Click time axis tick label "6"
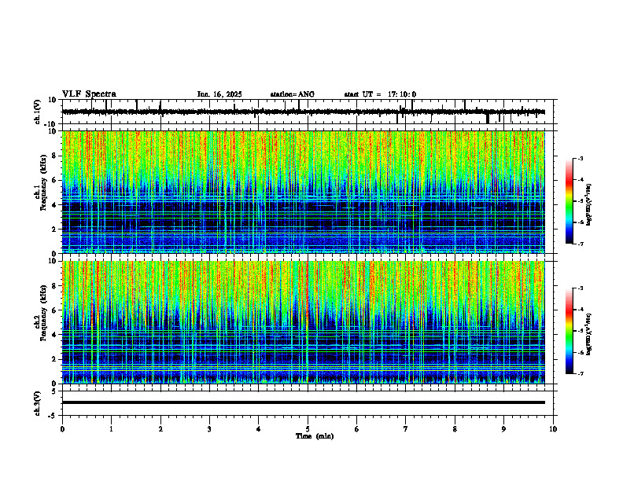This screenshot has width=623, height=481. (357, 429)
